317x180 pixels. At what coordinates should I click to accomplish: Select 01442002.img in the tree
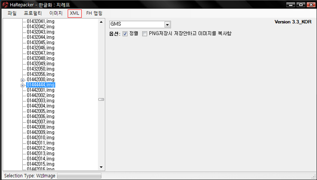tap(41, 95)
